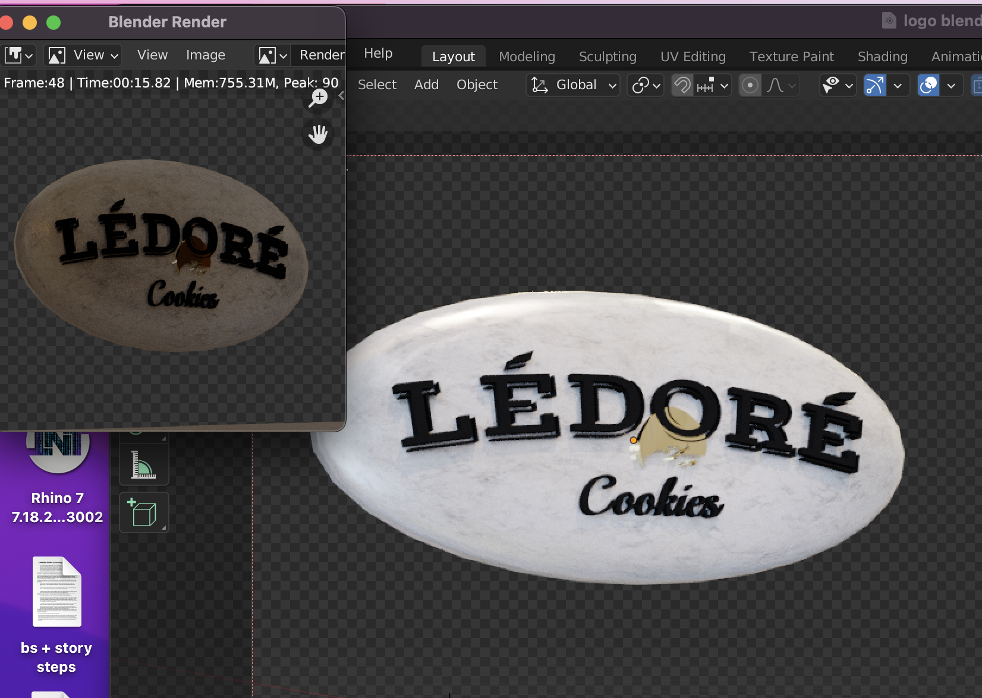Screen dimensions: 982x698
Task: Open the overlays options dropdown arrow
Action: [x=952, y=85]
